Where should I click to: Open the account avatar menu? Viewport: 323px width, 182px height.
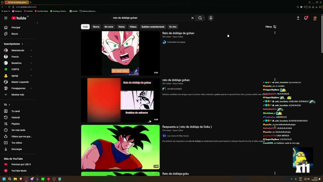(x=315, y=18)
